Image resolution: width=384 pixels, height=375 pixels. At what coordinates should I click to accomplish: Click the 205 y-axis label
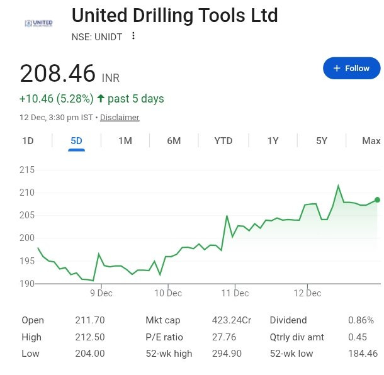tap(27, 215)
